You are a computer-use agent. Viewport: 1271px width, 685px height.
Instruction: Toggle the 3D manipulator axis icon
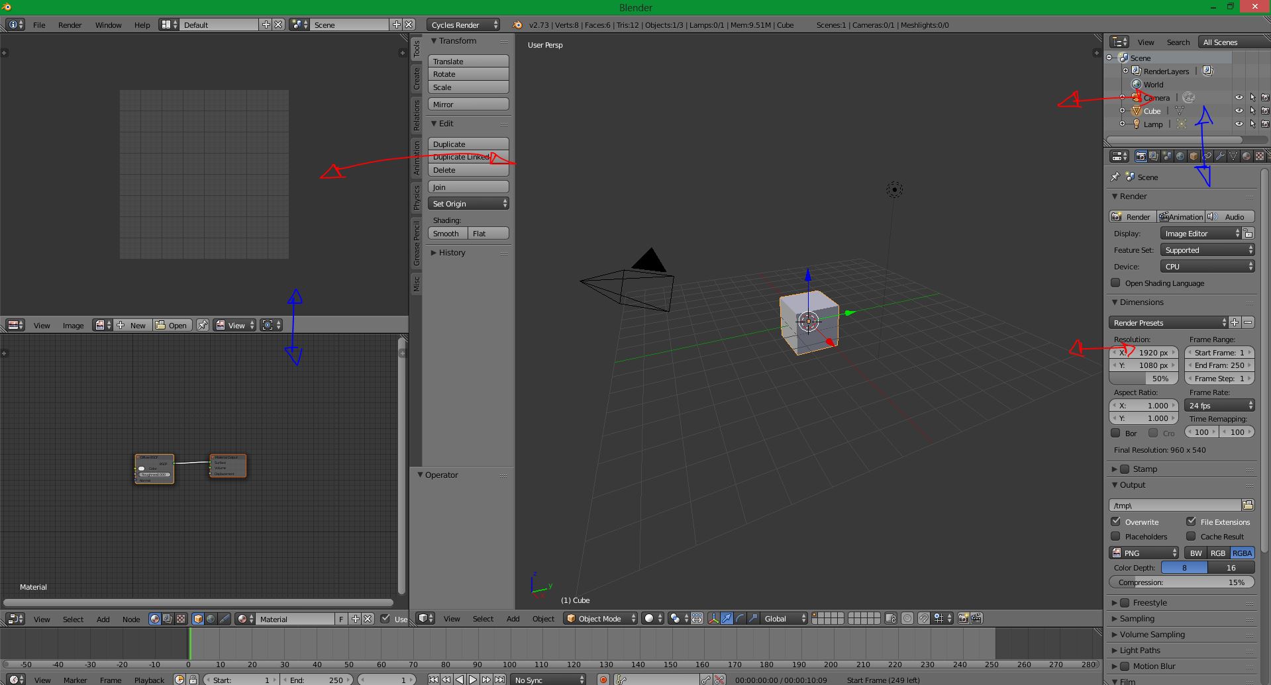713,618
